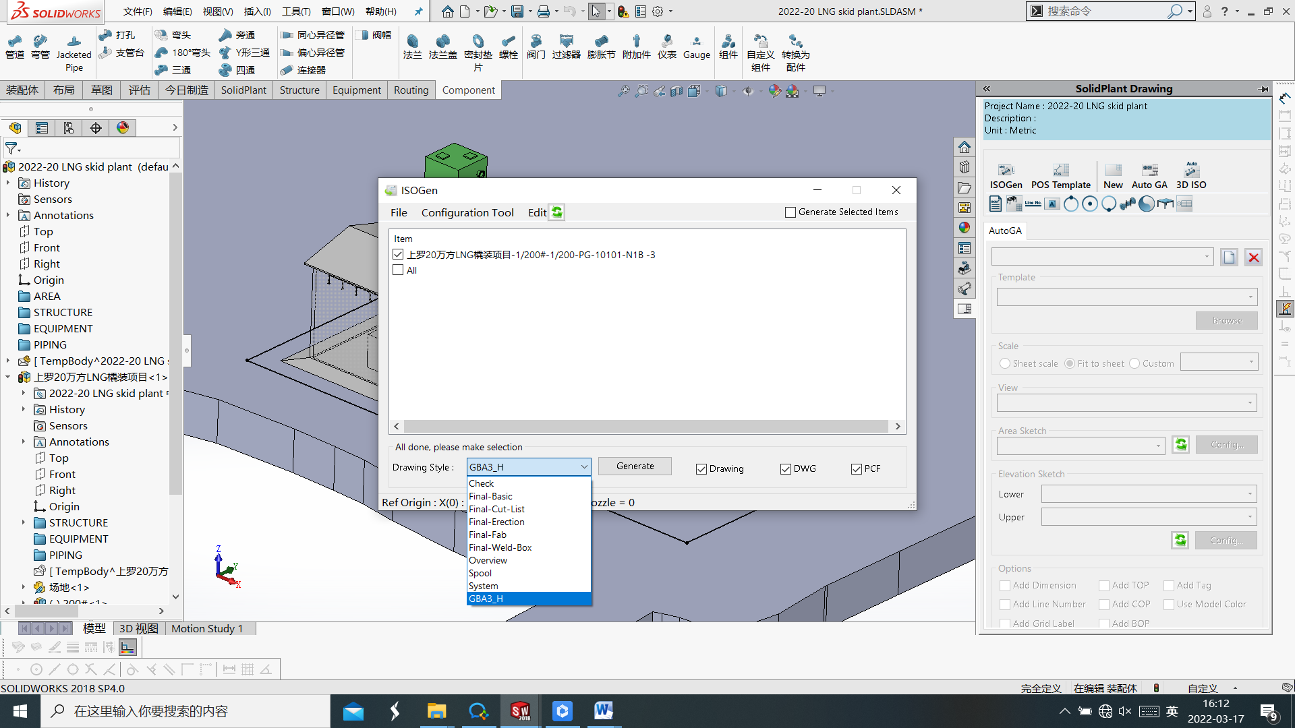Click the 法兰 flange tool
Screen dimensions: 1295x728
(x=412, y=47)
